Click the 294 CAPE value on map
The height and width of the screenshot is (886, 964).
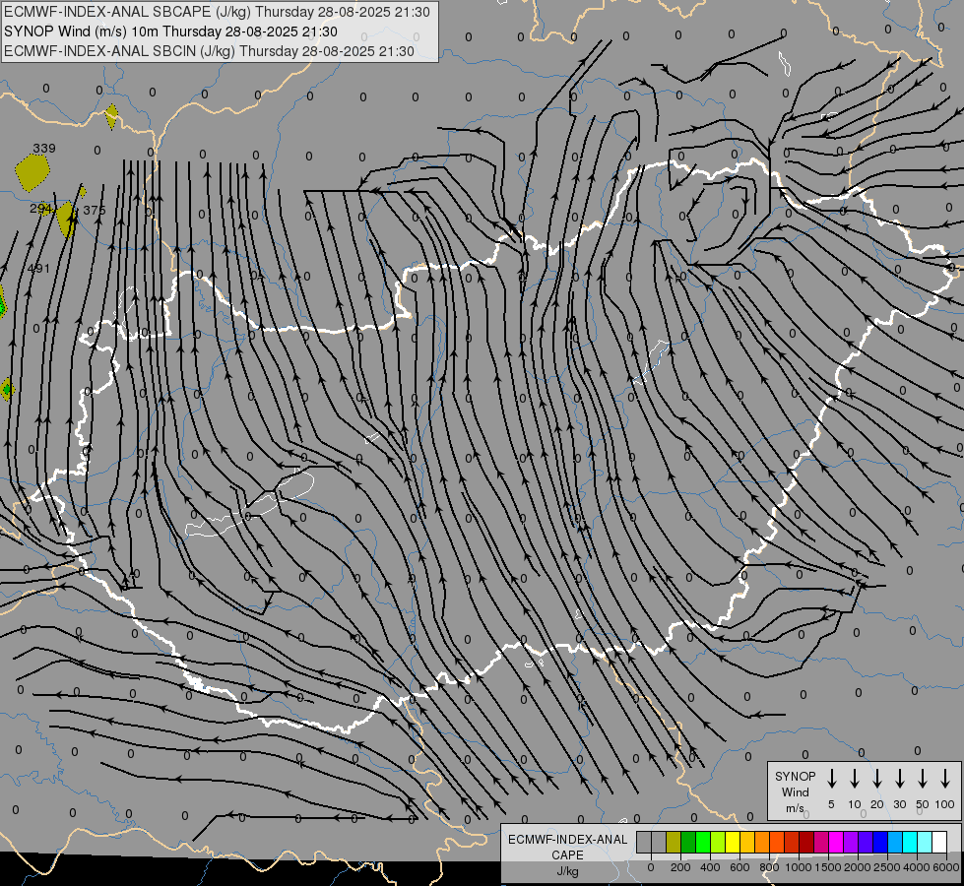(x=40, y=209)
